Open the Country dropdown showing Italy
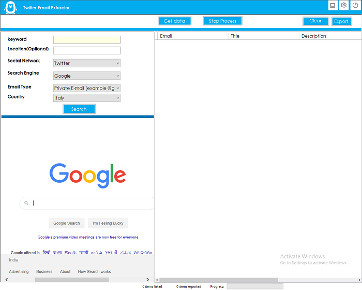 86,98
